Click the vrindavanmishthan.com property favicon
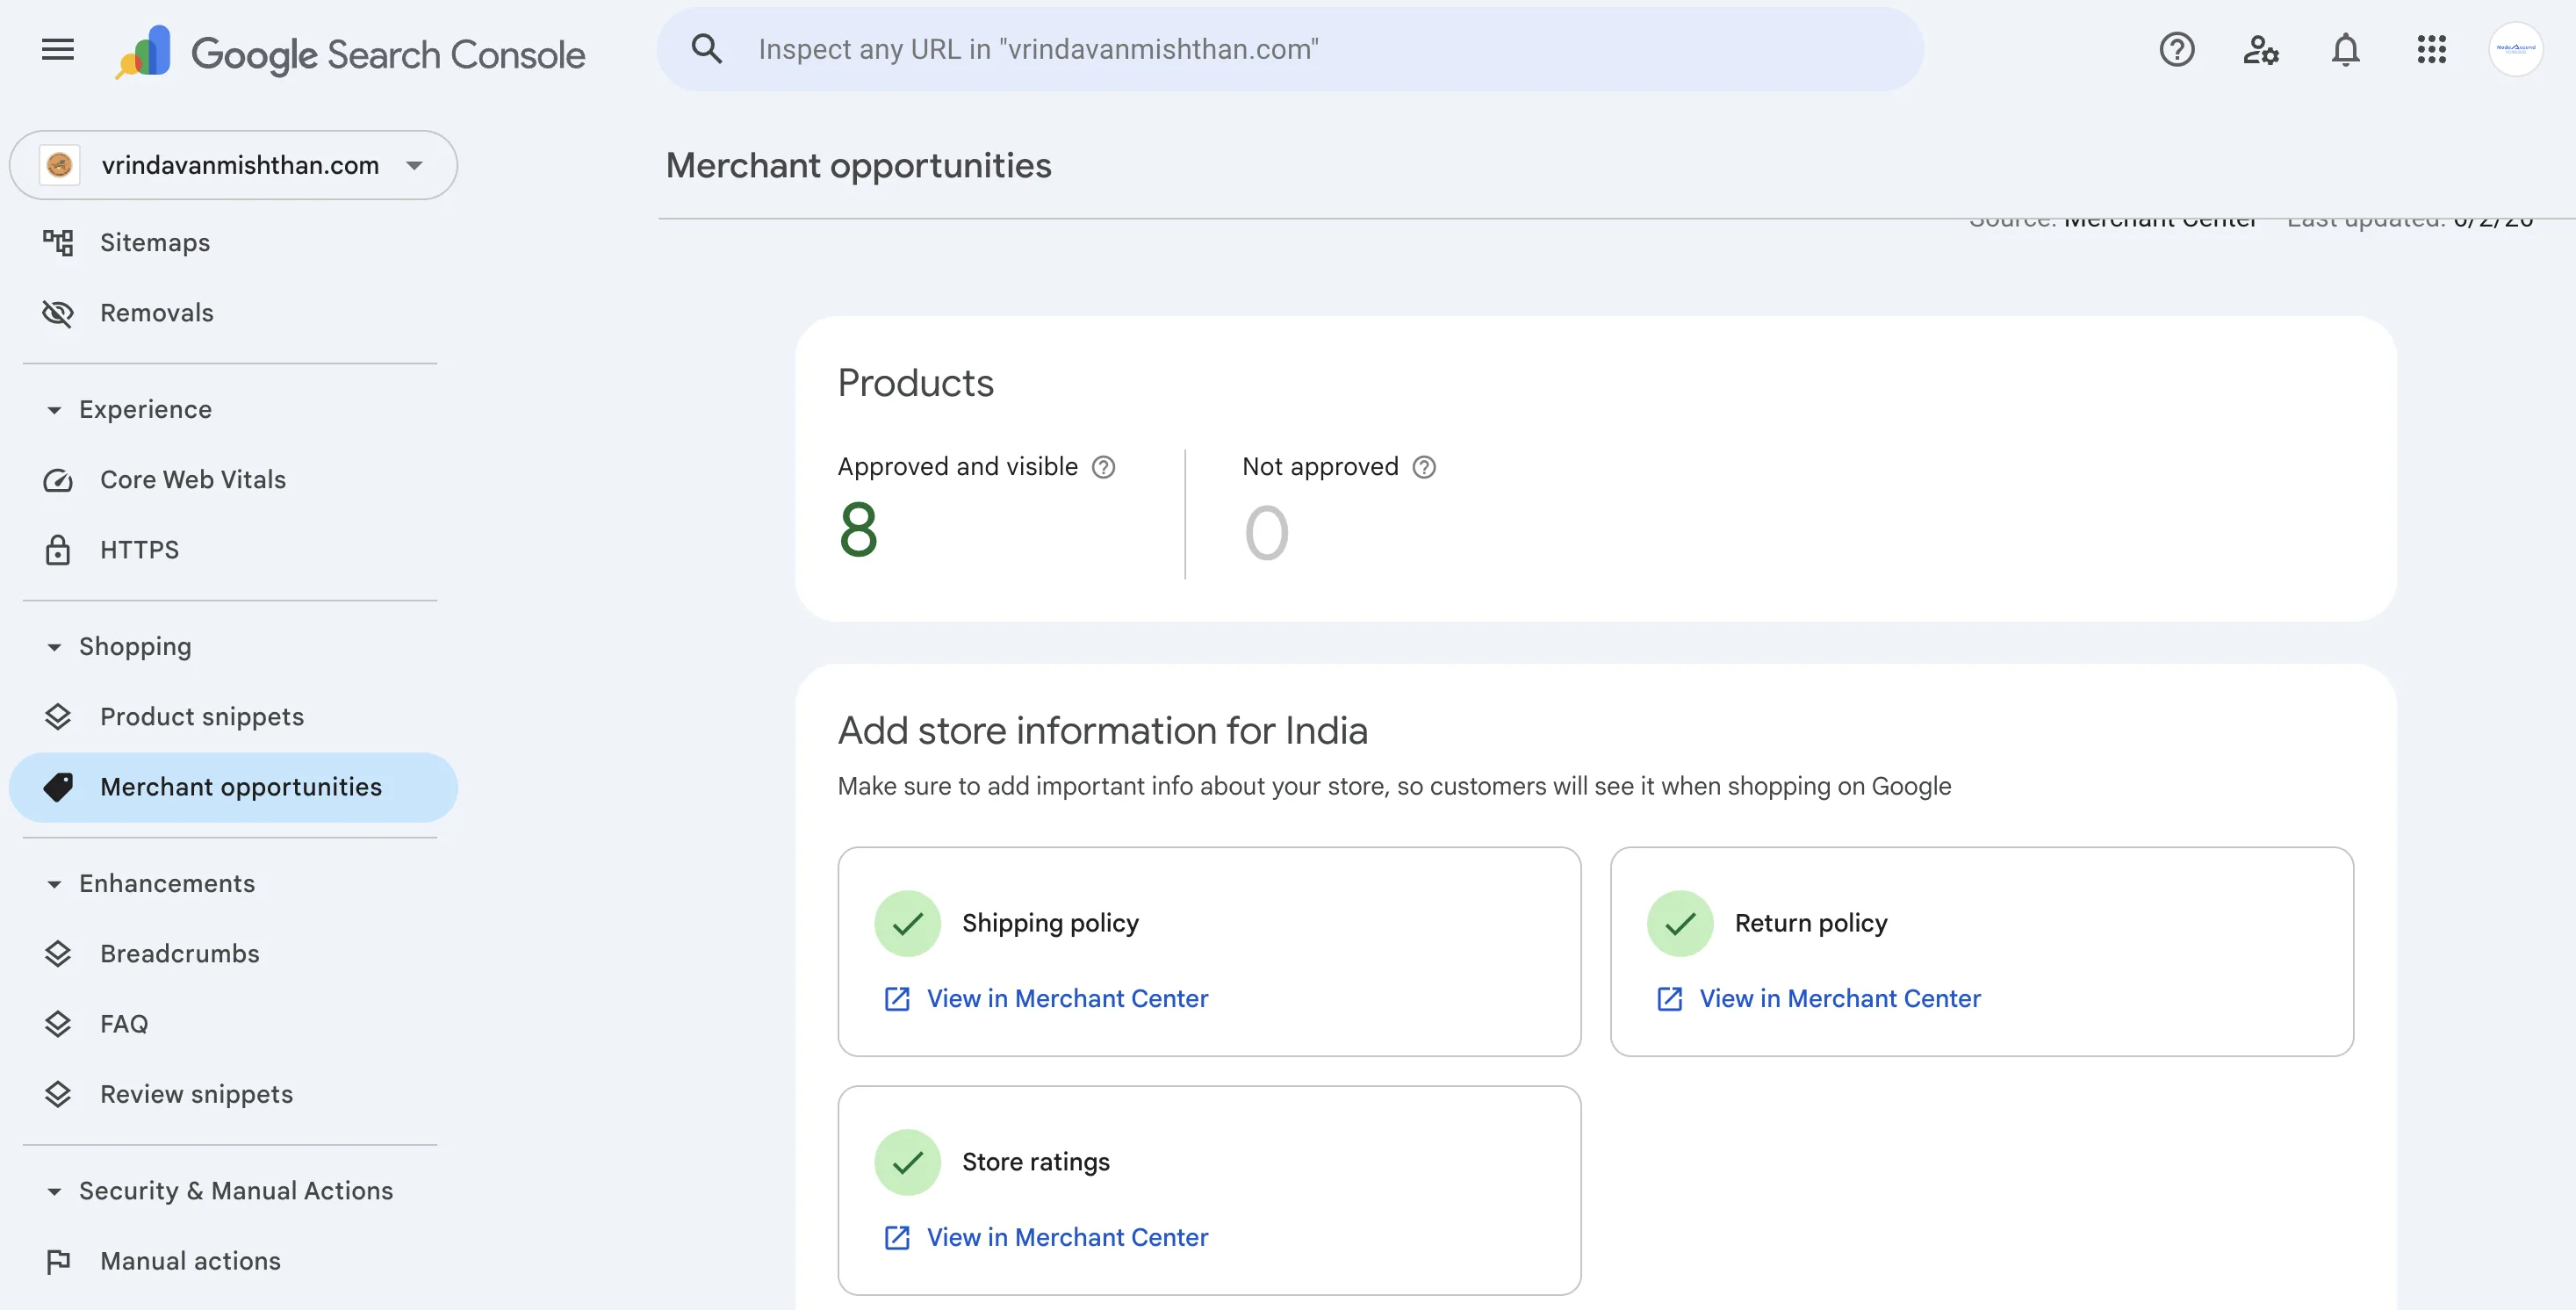The width and height of the screenshot is (2576, 1310). [59, 165]
